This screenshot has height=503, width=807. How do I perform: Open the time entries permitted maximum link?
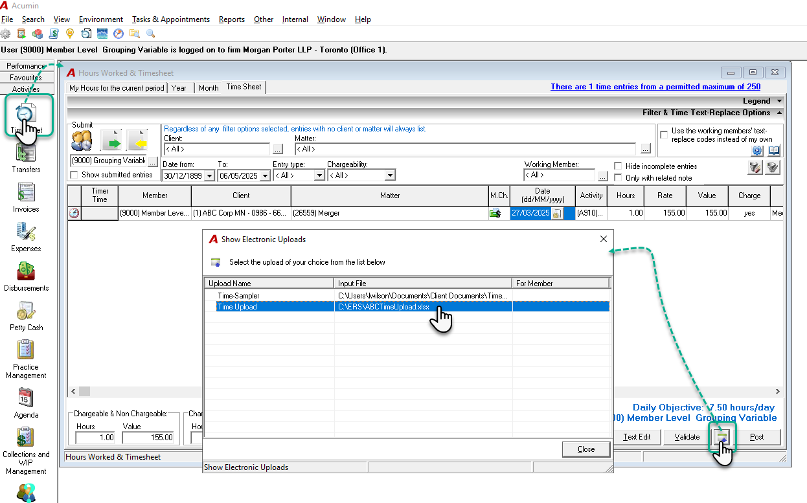[x=655, y=87]
